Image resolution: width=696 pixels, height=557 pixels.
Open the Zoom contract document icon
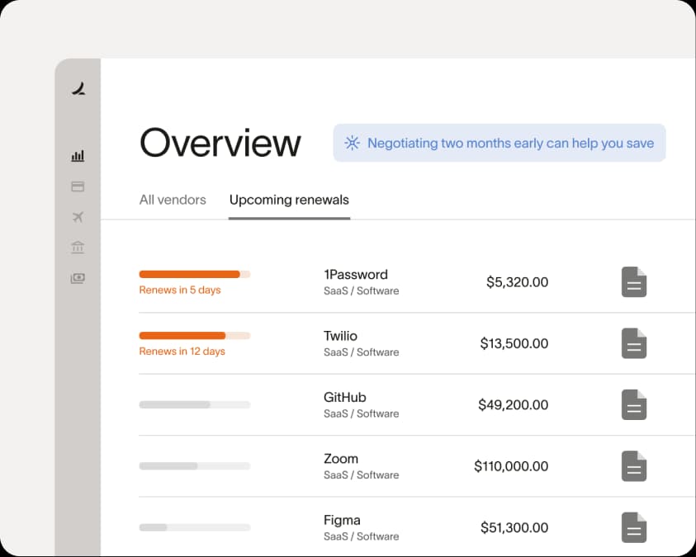click(633, 466)
